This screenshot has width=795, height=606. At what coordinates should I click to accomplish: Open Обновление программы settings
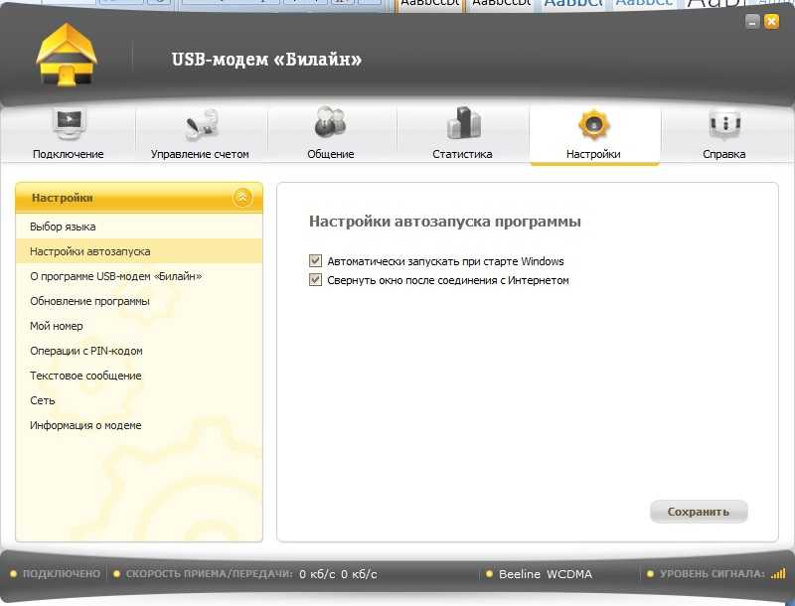139,301
